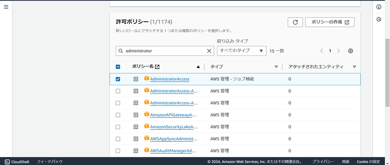Click the policy icon next to AmazonAPIGatewayA…
This screenshot has height=165, width=390.
pos(147,114)
